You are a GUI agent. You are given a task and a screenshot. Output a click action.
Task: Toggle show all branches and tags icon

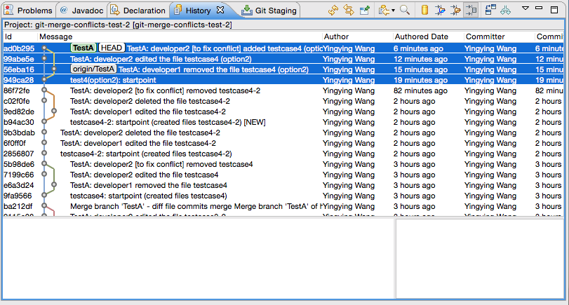(x=505, y=10)
